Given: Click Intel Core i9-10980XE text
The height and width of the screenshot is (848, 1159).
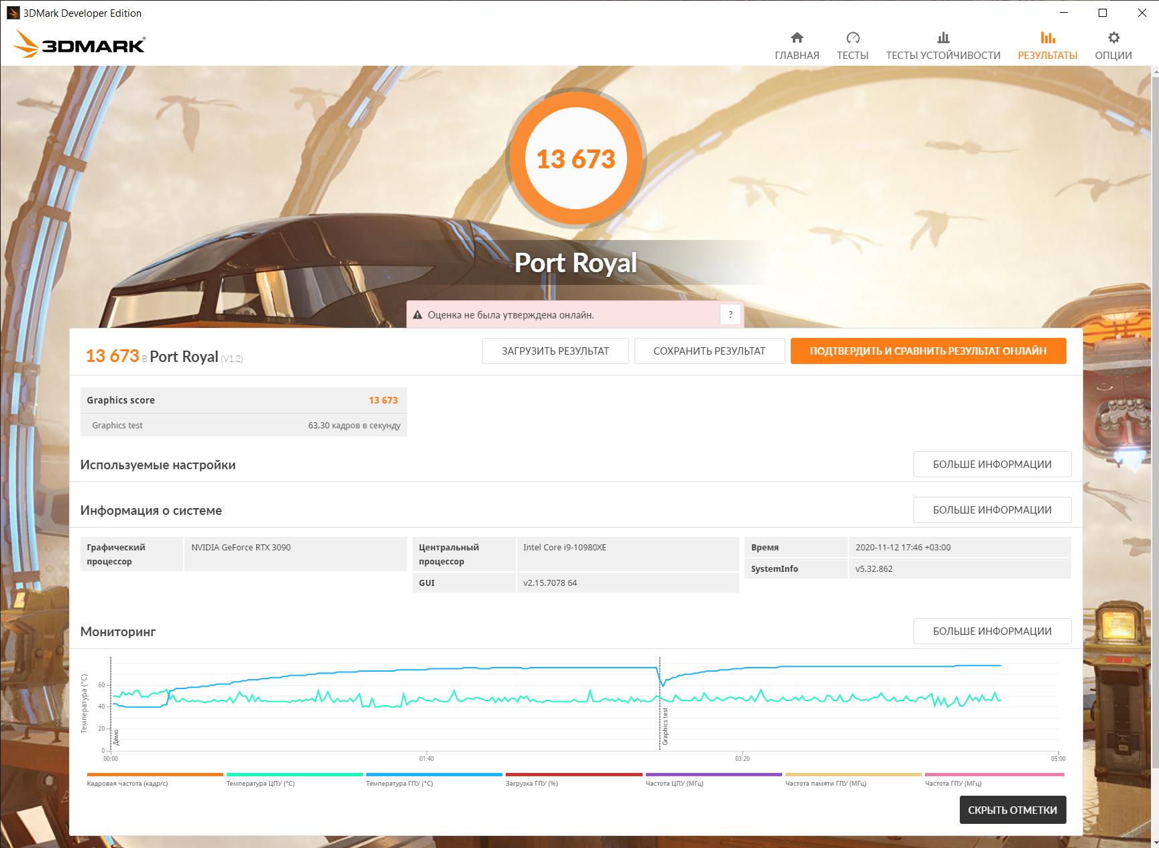Looking at the screenshot, I should pyautogui.click(x=565, y=547).
